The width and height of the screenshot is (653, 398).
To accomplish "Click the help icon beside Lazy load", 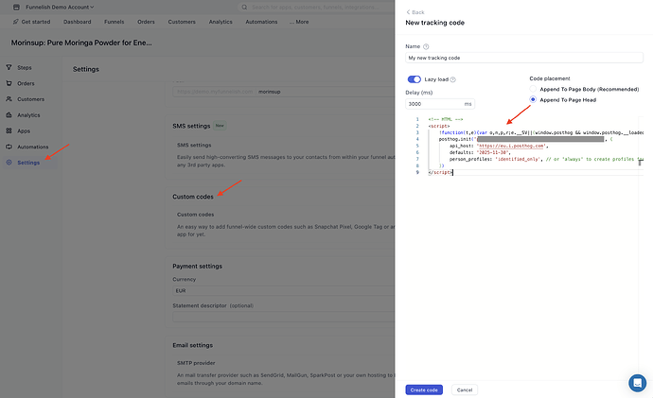I will 453,79.
